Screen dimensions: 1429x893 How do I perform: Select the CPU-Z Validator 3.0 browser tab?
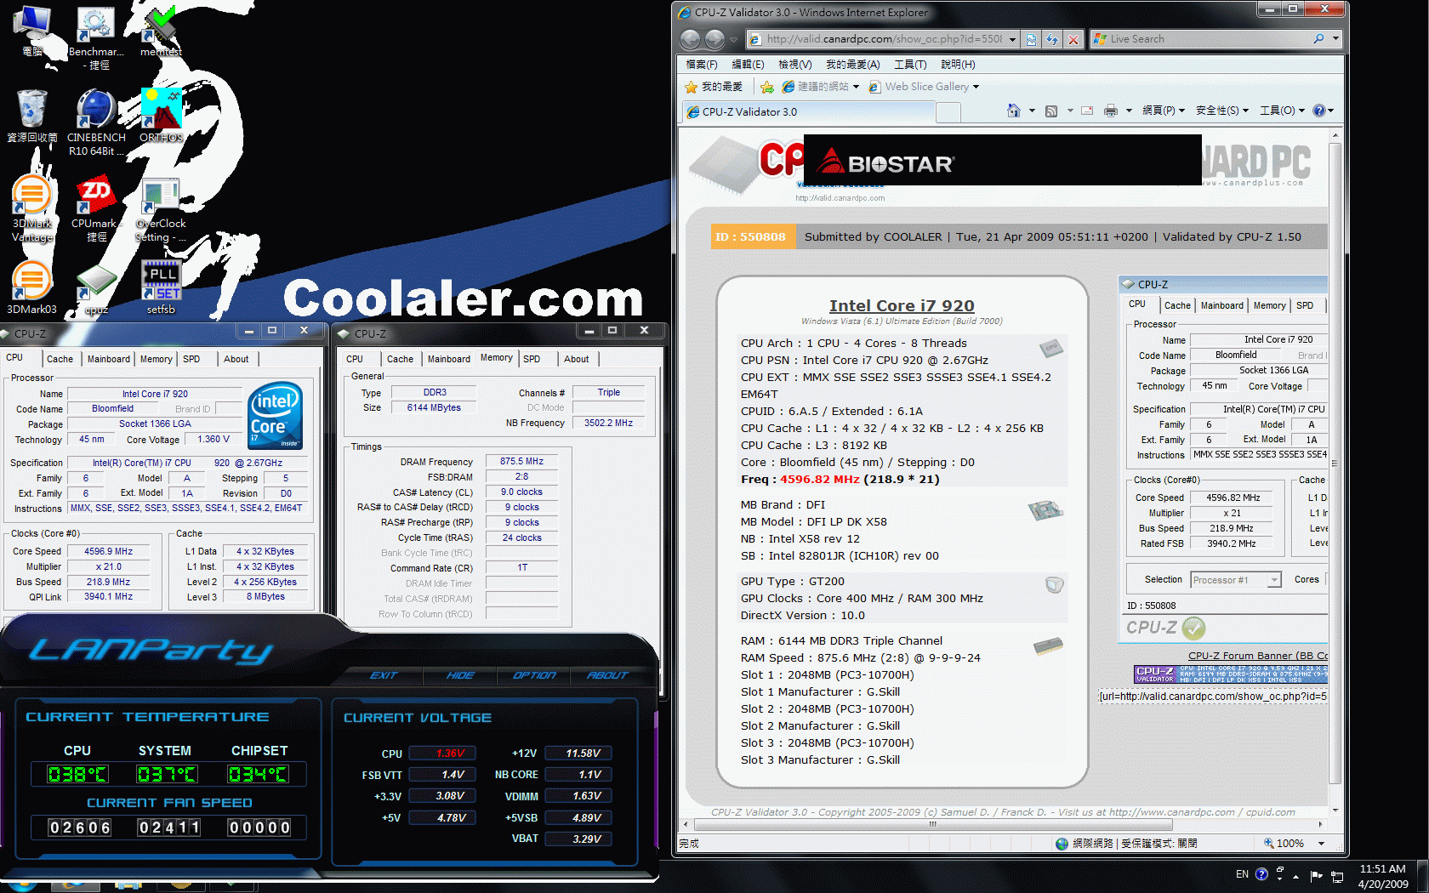tap(808, 111)
